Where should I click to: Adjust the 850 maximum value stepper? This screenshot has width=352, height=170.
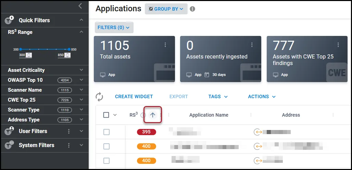coord(67,55)
